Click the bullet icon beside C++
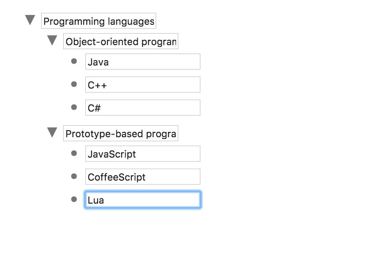 tap(73, 84)
